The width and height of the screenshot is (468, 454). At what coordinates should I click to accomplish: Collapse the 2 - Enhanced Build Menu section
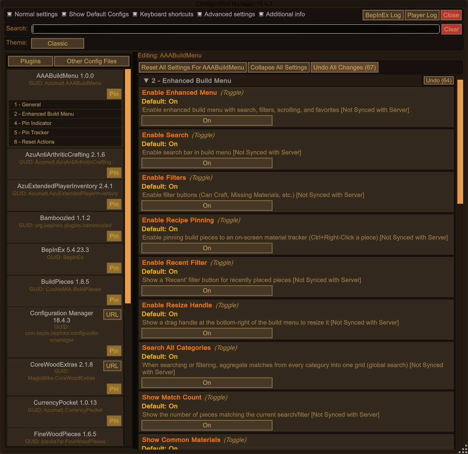click(146, 81)
